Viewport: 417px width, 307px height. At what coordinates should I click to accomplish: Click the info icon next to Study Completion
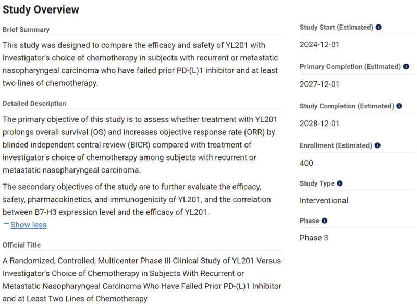pyautogui.click(x=399, y=106)
